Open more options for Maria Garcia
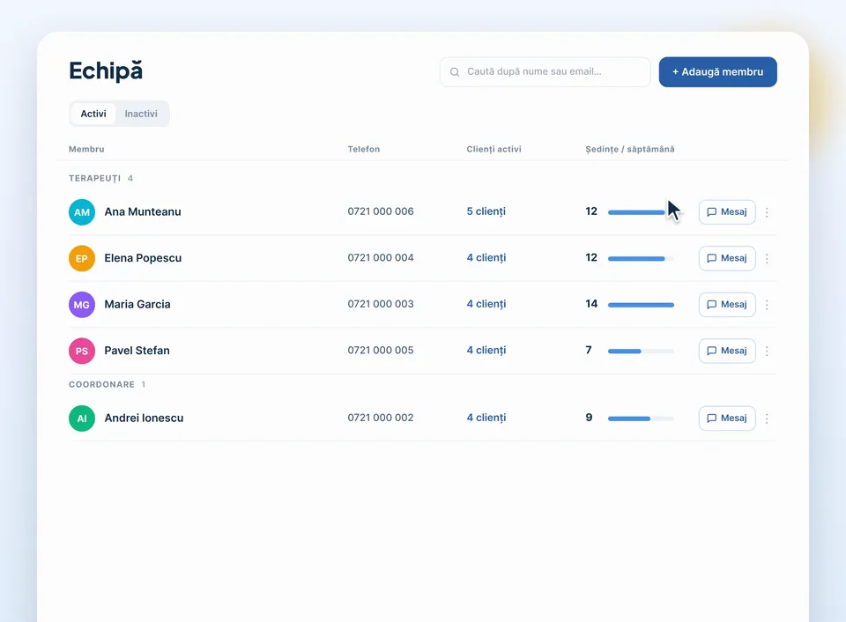This screenshot has height=622, width=846. [767, 305]
